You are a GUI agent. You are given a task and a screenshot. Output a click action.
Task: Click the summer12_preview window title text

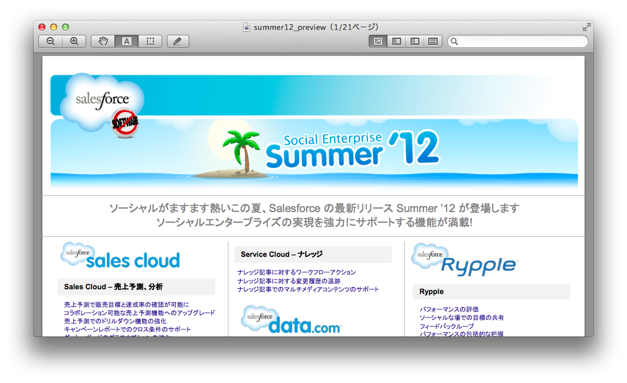(x=316, y=27)
